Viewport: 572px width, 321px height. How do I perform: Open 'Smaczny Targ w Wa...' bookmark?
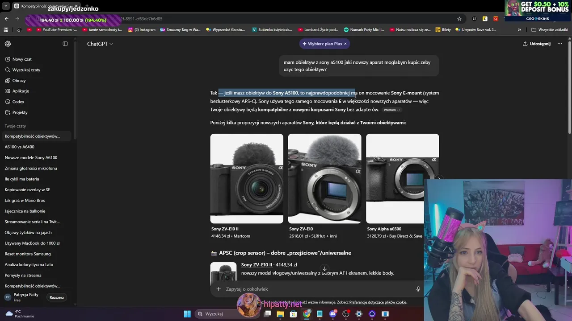(180, 30)
